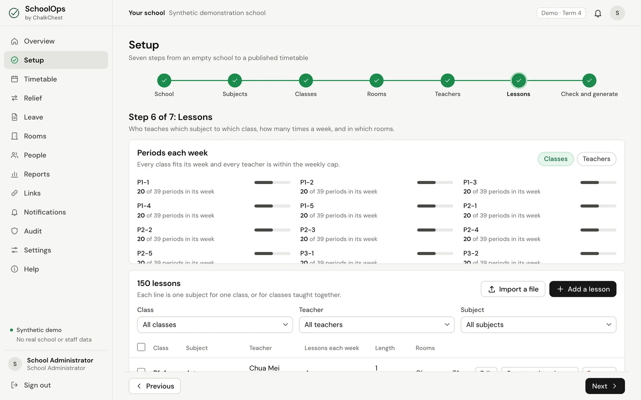Viewport: 641px width, 400px height.
Task: Click the Sign out arrow icon
Action: pyautogui.click(x=14, y=385)
